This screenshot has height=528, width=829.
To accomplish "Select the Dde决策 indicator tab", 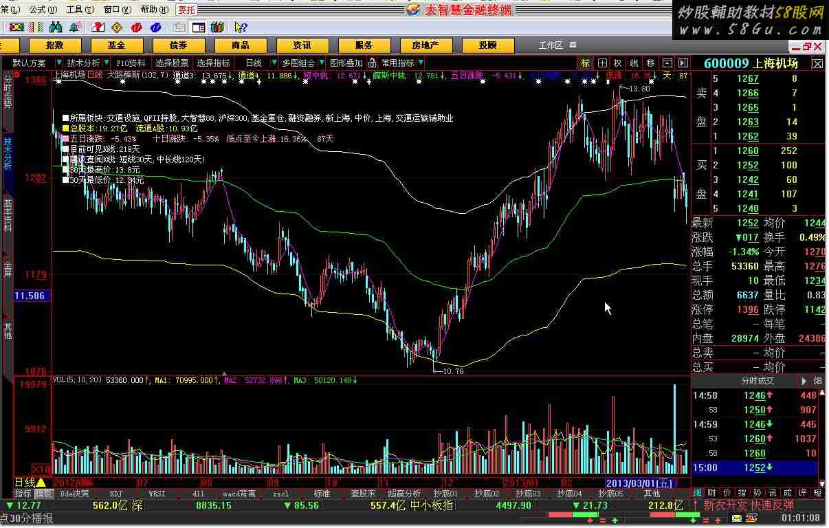I will [74, 494].
